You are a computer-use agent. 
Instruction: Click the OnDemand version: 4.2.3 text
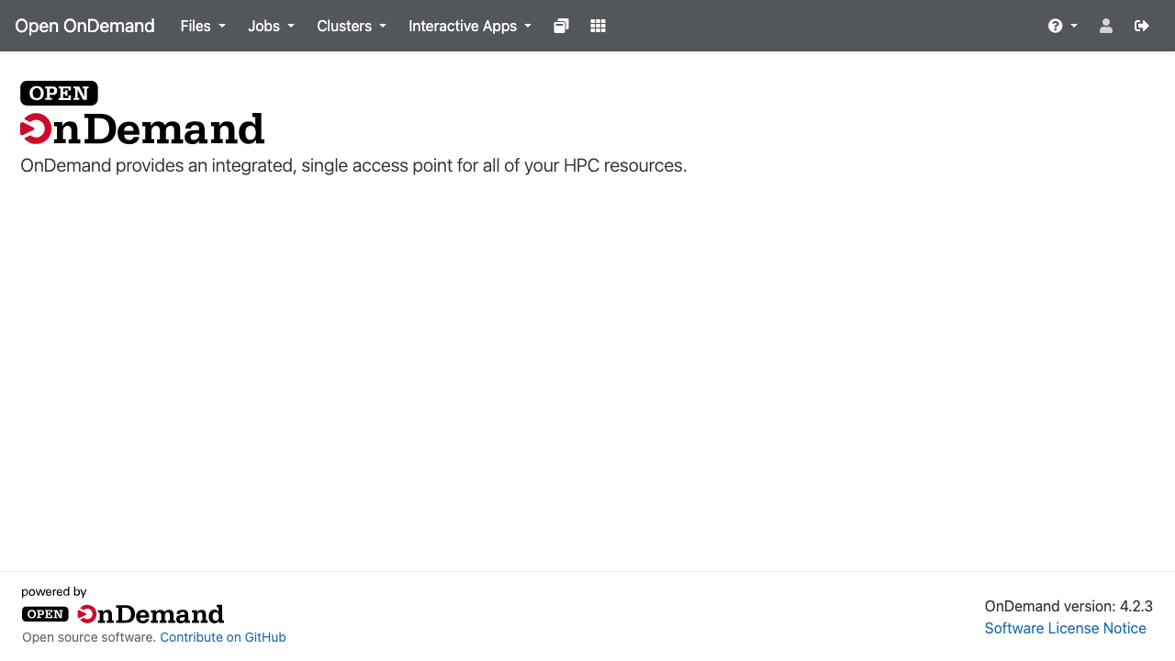click(1069, 606)
